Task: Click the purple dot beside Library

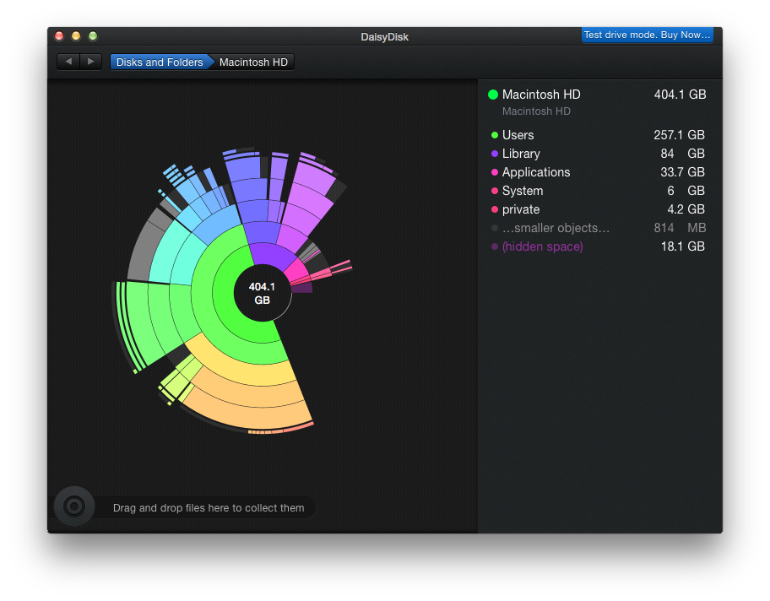Action: 495,154
